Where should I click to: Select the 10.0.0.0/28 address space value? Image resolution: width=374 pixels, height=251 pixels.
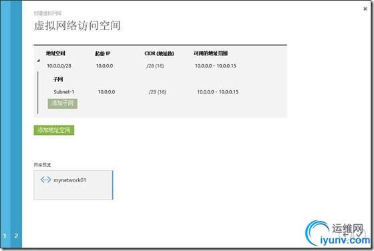59,66
